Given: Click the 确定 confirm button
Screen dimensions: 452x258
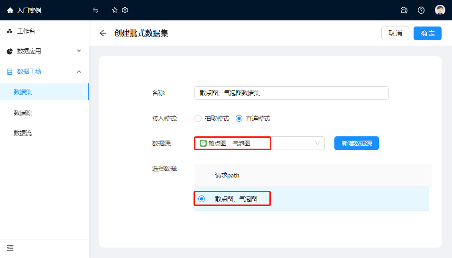Looking at the screenshot, I should [427, 34].
